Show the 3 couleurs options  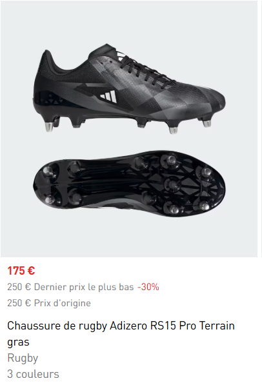click(x=33, y=374)
